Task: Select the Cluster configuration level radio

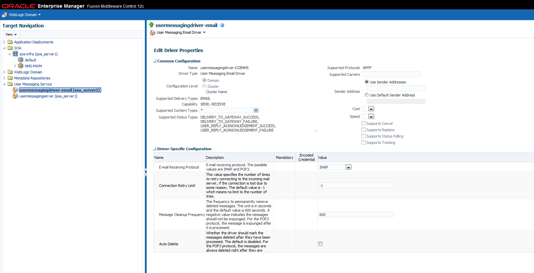Action: tap(204, 86)
